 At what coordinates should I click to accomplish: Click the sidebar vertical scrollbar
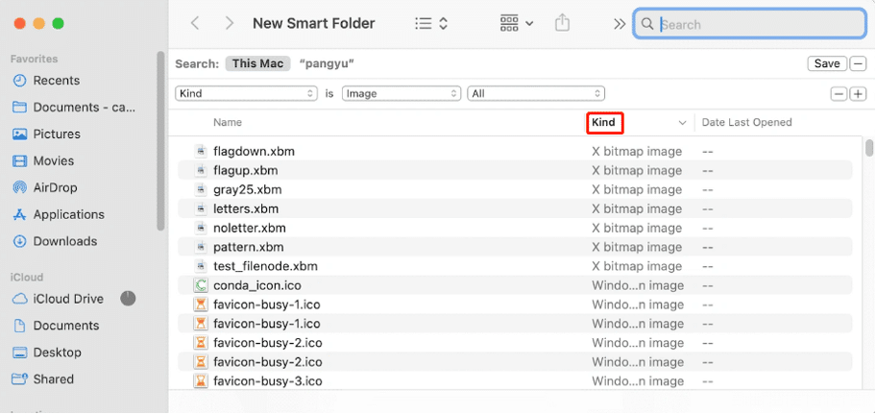(x=160, y=141)
